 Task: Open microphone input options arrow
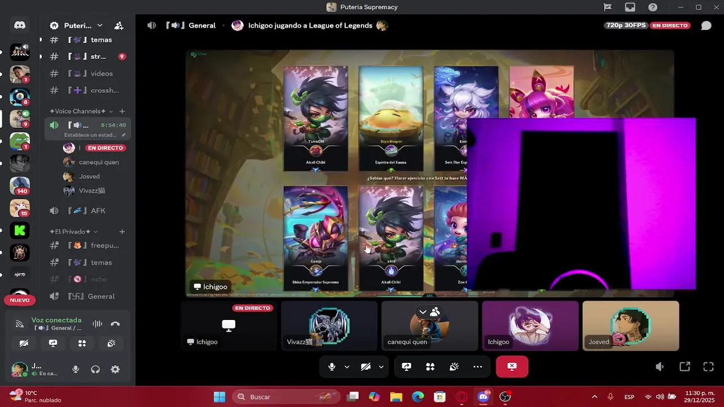(x=347, y=367)
